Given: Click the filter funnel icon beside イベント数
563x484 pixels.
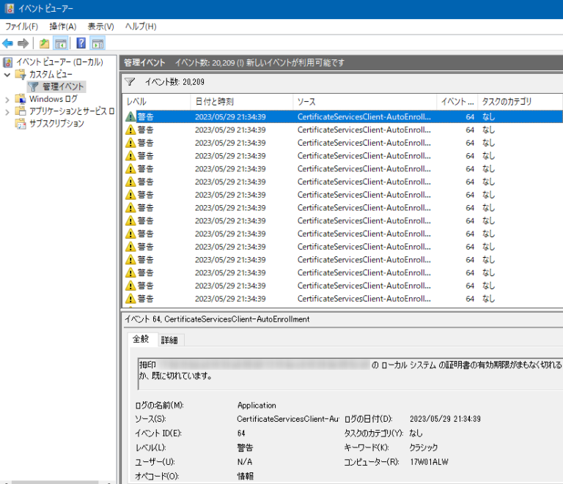Looking at the screenshot, I should pyautogui.click(x=130, y=82).
